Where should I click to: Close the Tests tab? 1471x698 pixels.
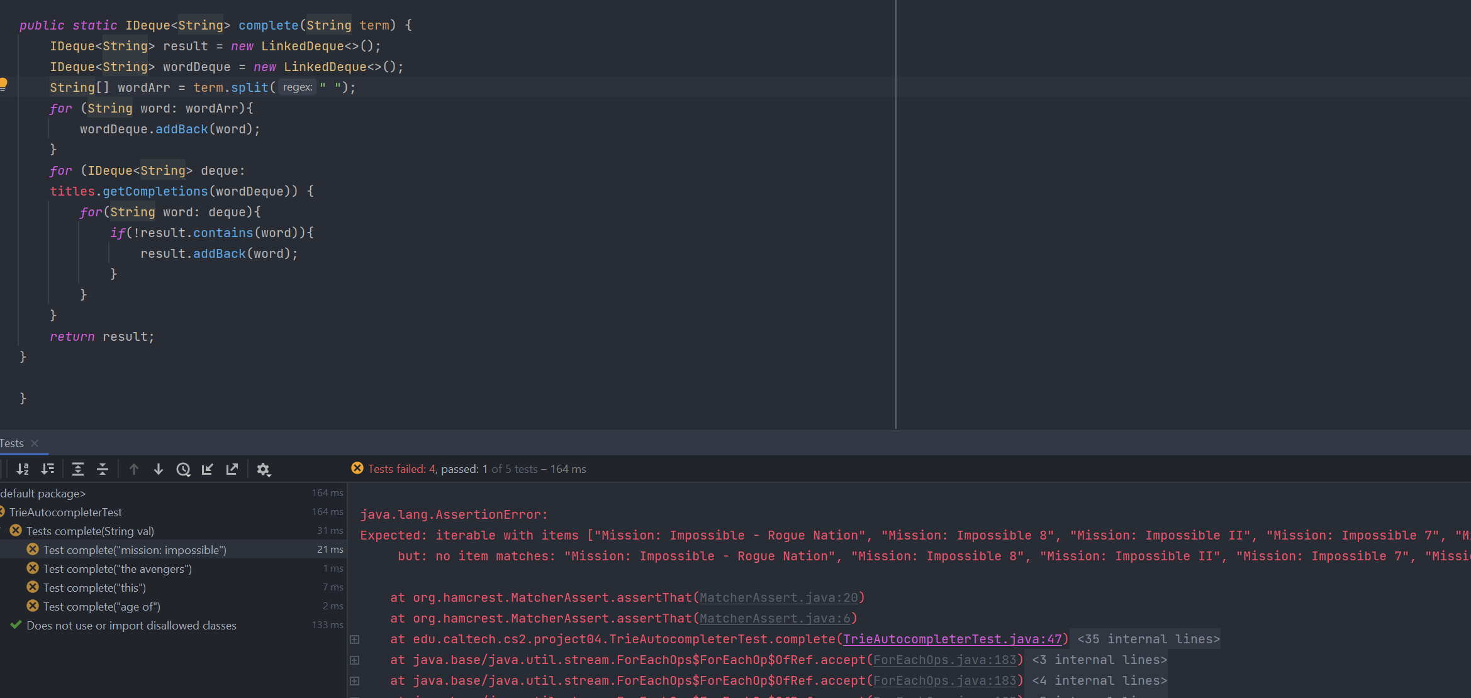coord(35,443)
